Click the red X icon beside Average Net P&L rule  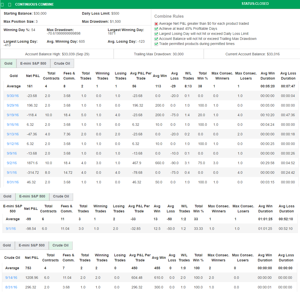[x=156, y=23]
